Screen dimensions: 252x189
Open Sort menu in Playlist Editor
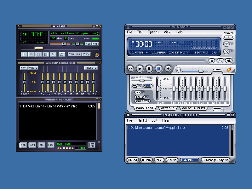tap(154, 120)
